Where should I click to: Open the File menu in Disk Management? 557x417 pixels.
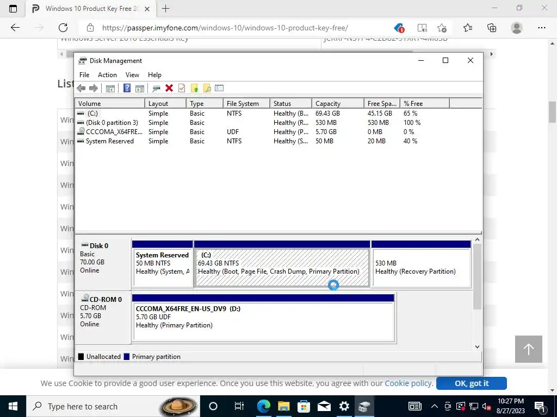(84, 75)
